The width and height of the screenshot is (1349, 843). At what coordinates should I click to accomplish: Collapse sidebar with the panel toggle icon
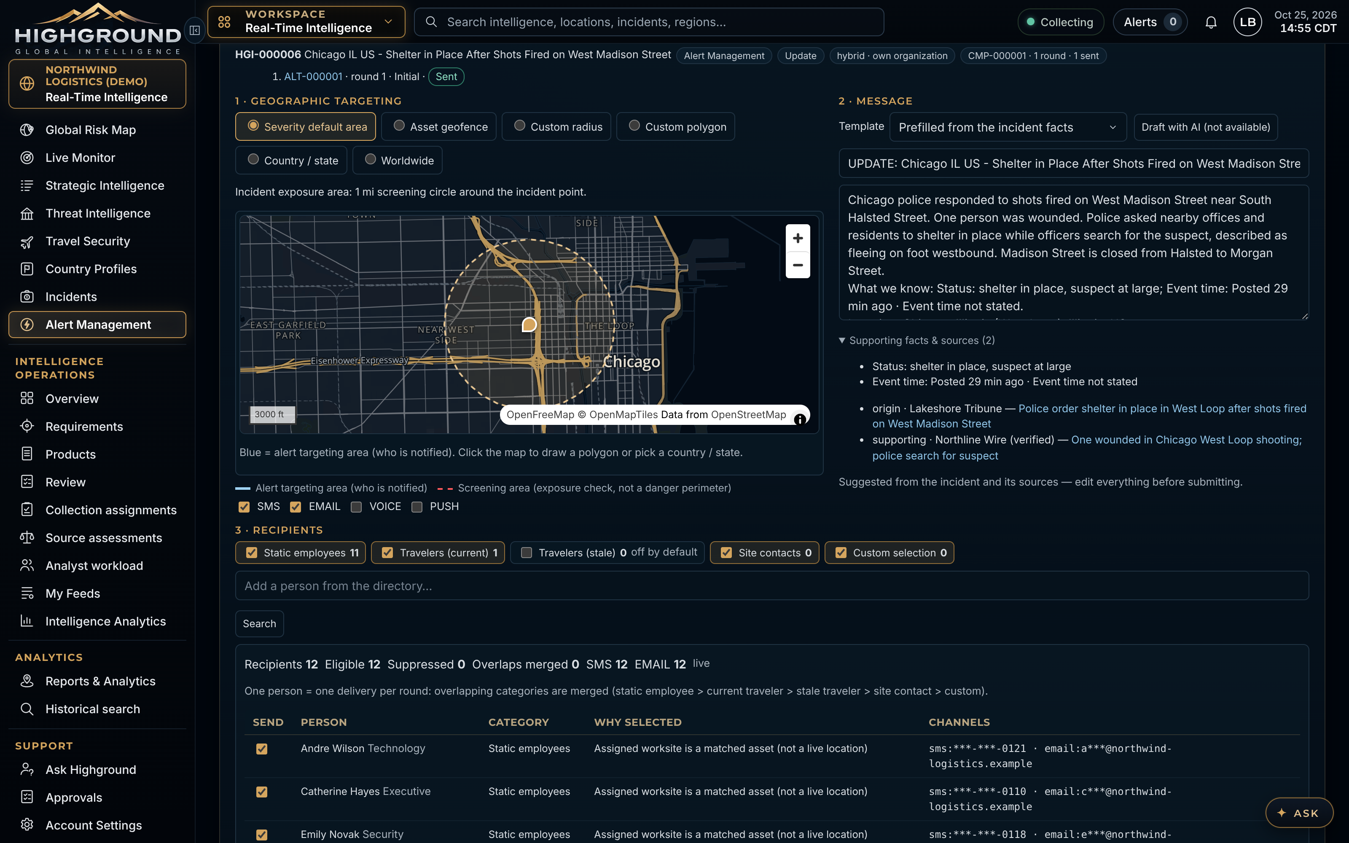[x=194, y=30]
